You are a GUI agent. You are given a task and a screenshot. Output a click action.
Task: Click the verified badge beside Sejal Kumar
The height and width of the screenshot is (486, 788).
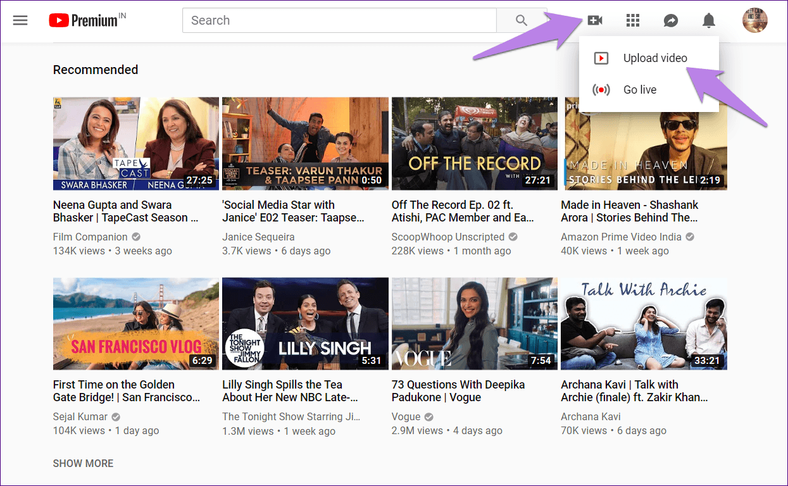(116, 416)
